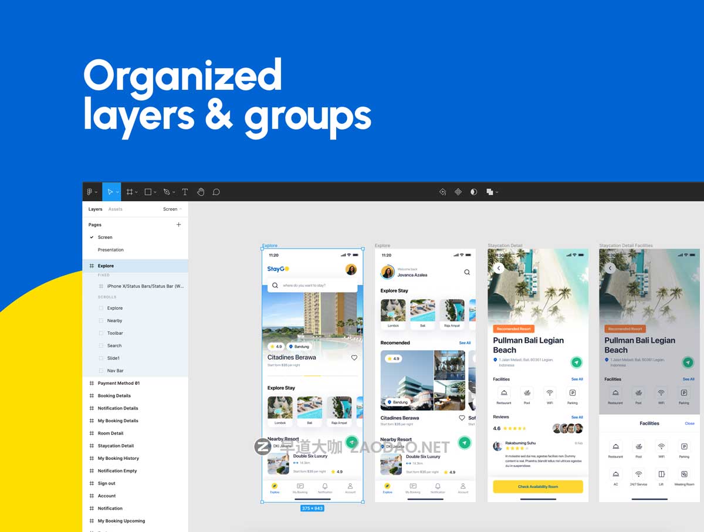Viewport: 704px width, 532px height.
Task: Open the Screen page selector dropdown
Action: coord(172,209)
